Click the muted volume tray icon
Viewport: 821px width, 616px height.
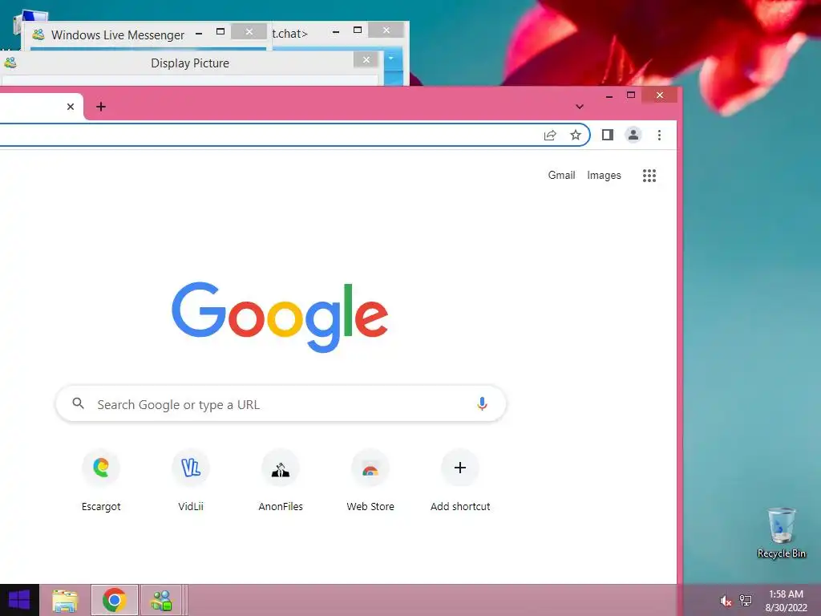coord(726,601)
